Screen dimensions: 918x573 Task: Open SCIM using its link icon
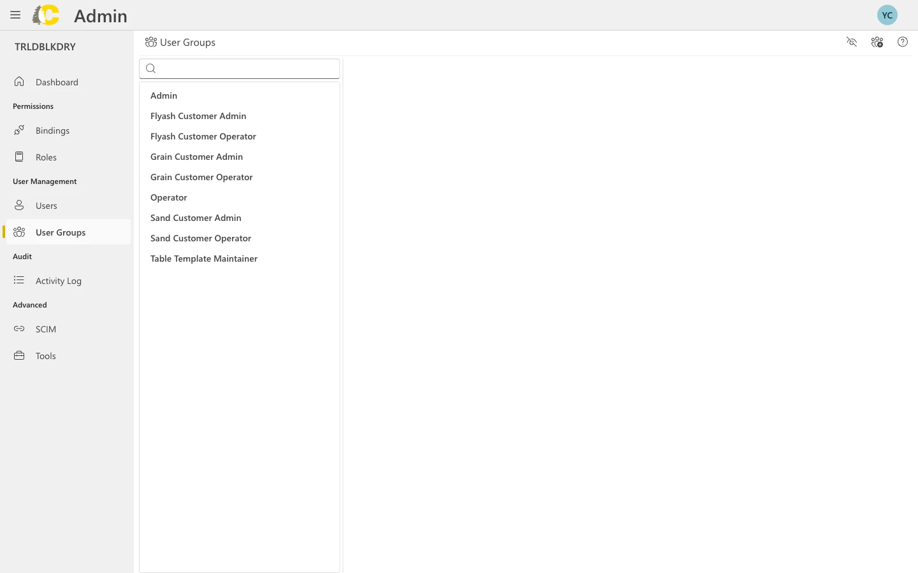19,329
